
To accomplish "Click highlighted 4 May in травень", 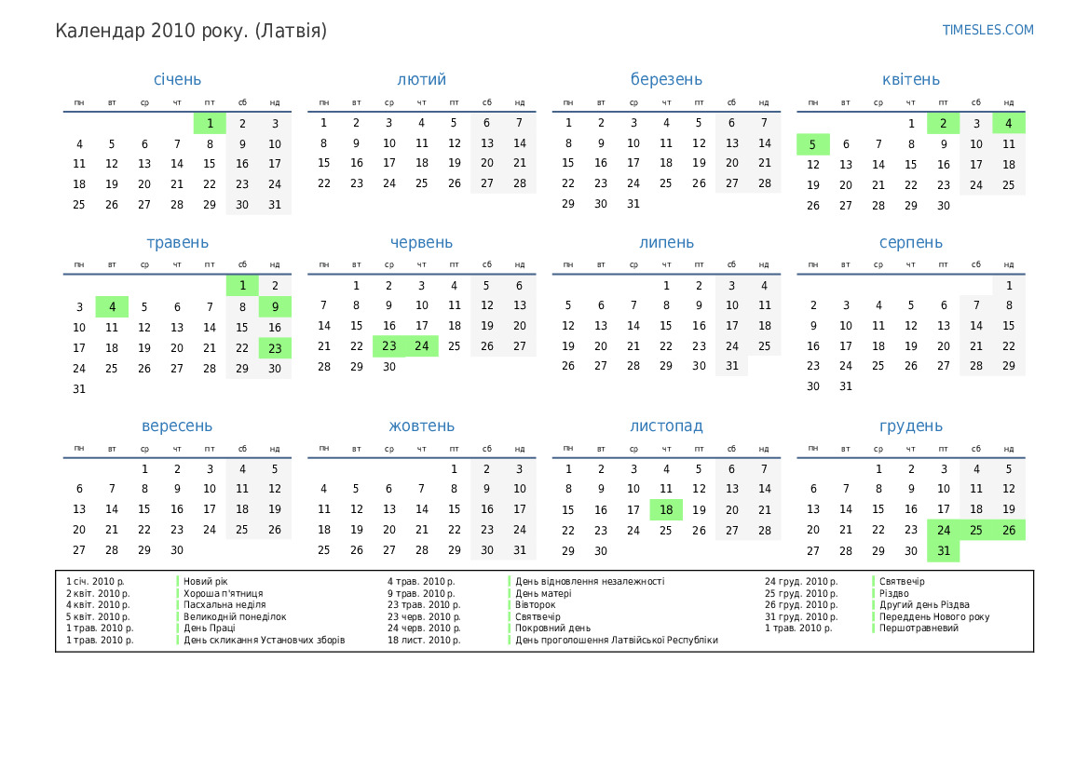I will (112, 307).
